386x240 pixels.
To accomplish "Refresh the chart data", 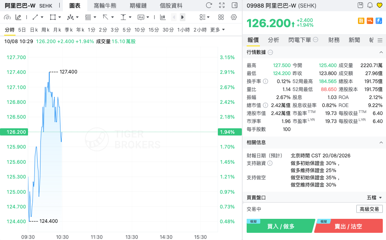I will click(x=209, y=5).
